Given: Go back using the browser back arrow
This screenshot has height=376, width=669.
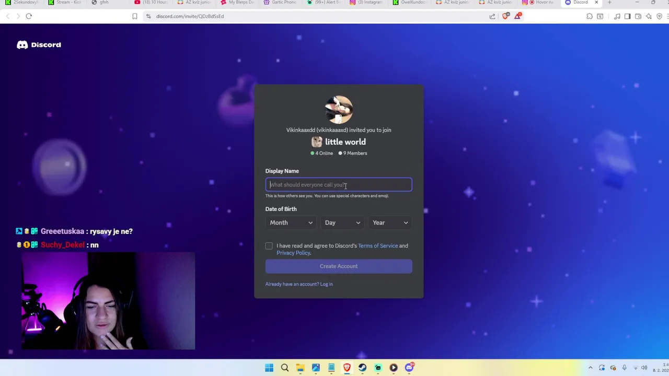Looking at the screenshot, I should point(8,16).
